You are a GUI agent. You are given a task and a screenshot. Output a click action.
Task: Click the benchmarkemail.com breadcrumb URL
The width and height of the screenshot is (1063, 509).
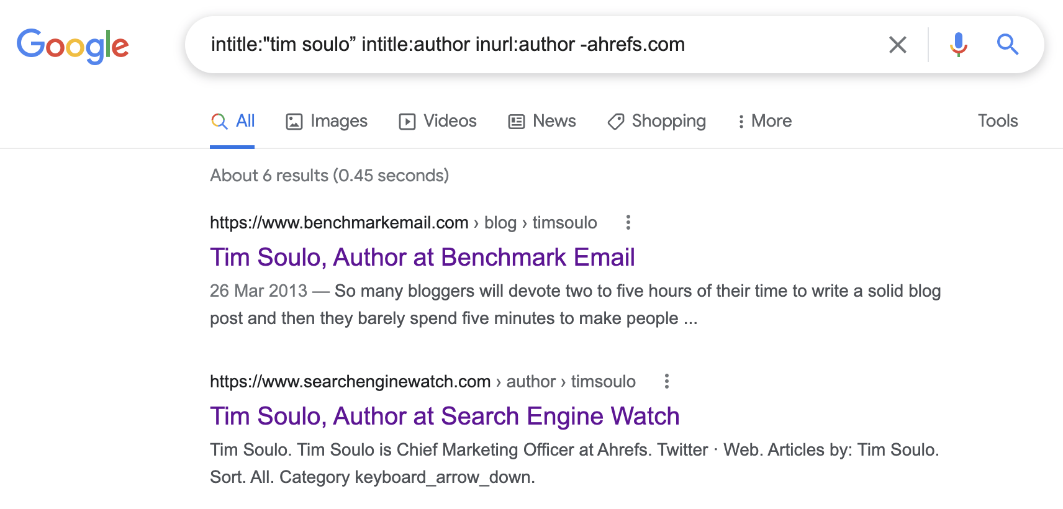(339, 222)
